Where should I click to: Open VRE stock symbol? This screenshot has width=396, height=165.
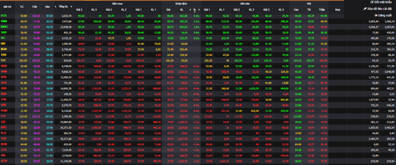click(3, 105)
